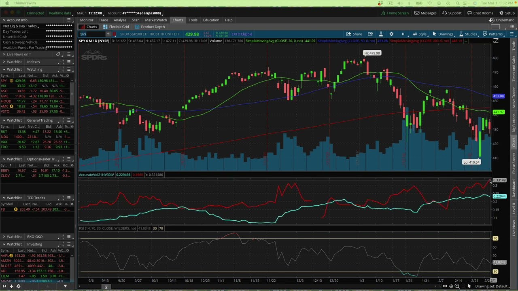
Task: Switch to the MarketWatch tab
Action: (x=156, y=20)
